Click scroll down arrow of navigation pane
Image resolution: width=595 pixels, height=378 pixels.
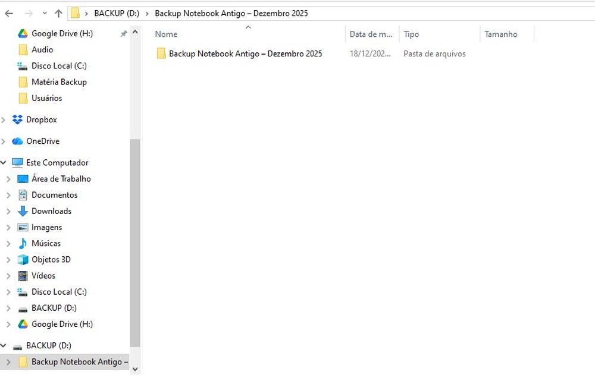click(135, 368)
